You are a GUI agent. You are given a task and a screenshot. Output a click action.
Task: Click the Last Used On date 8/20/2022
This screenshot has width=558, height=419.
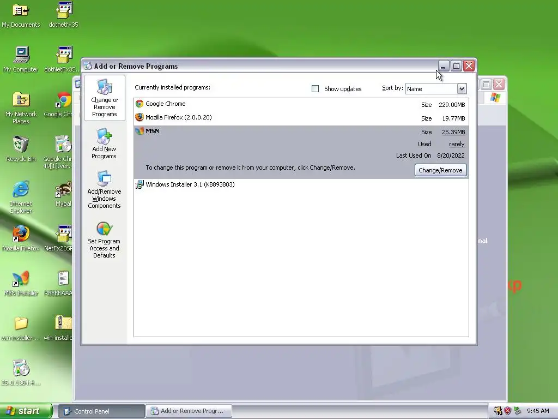(451, 155)
